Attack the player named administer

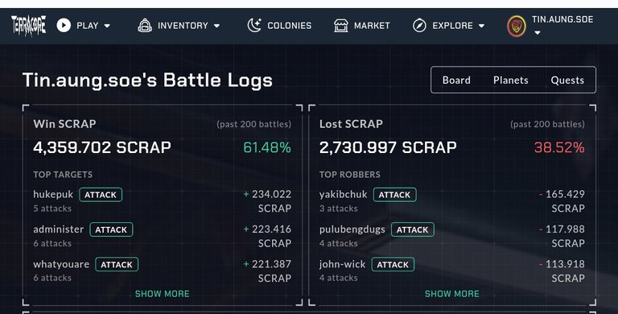coord(112,229)
